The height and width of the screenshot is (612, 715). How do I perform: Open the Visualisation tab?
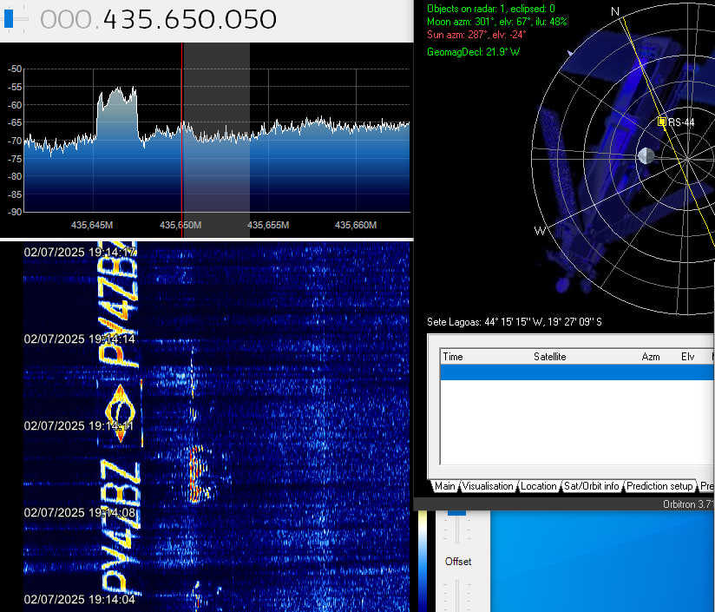[489, 486]
